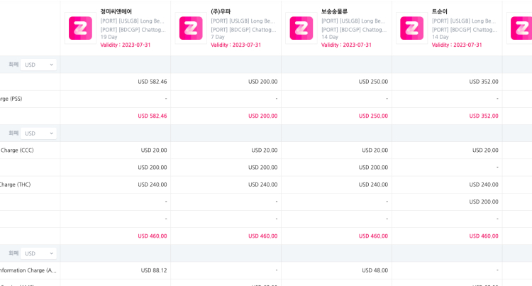Screen dimensions: 532x286
Task: Click the USD 88.12 information charge cell
Action: coord(154,270)
